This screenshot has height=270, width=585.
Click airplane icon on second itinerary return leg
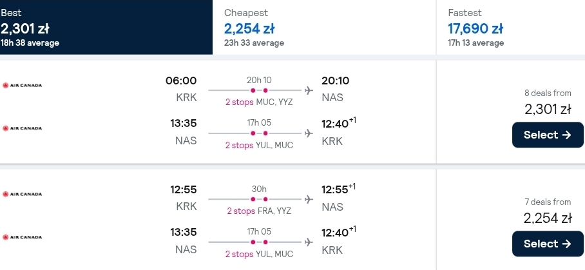309,242
